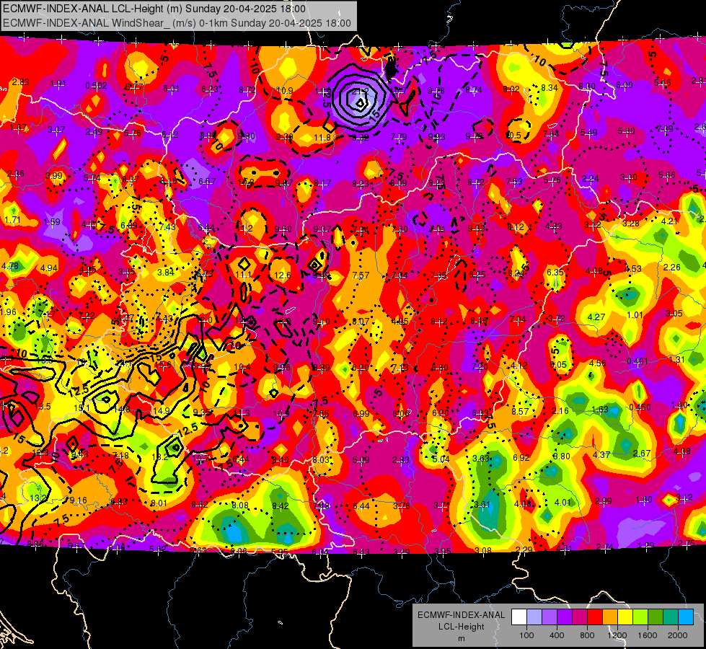The image size is (706, 649).
Task: Click the grid value 6.92
Action: pyautogui.click(x=521, y=458)
